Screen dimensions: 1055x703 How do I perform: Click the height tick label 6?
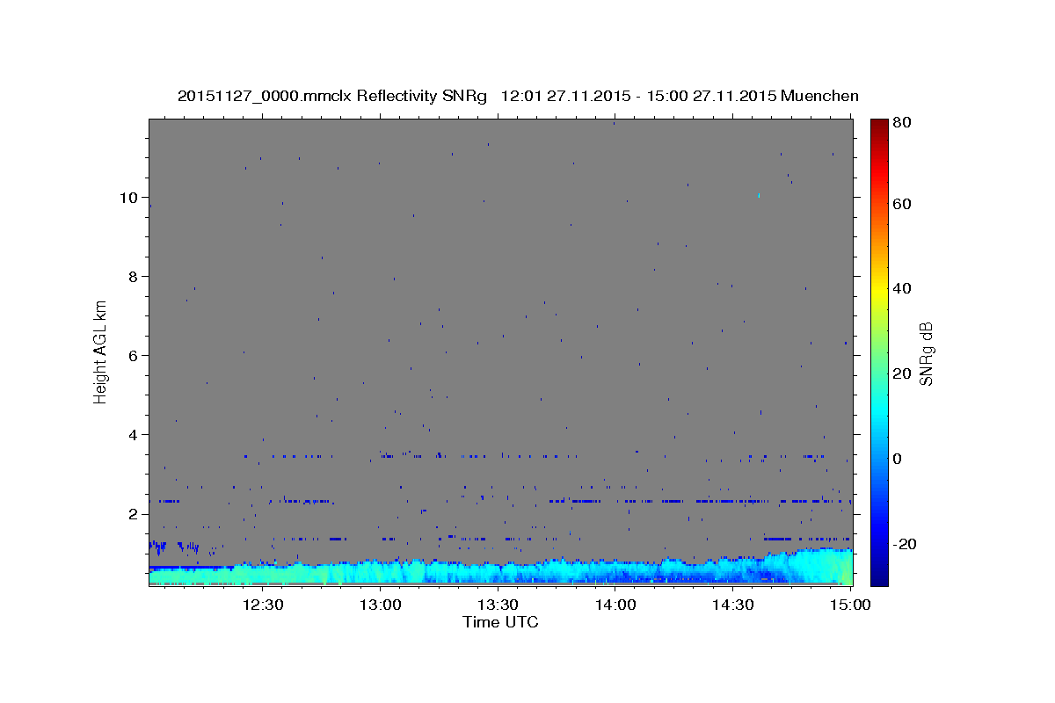pyautogui.click(x=135, y=355)
